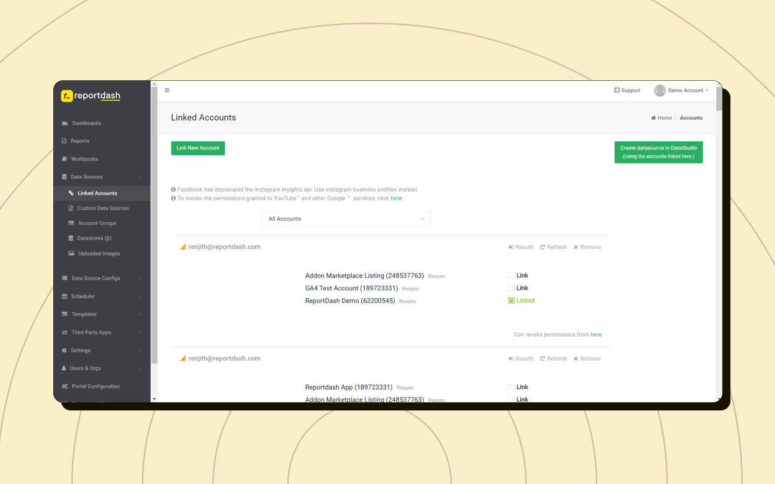
Task: Click the Custom Data Sources icon
Action: tap(71, 208)
